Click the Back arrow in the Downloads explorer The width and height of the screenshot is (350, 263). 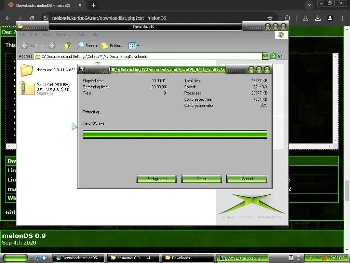coord(25,46)
